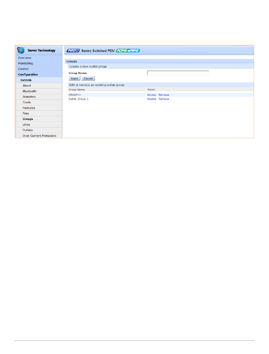This screenshot has height=354, width=269.
Task: Open the About page
Action: [x=39, y=85]
